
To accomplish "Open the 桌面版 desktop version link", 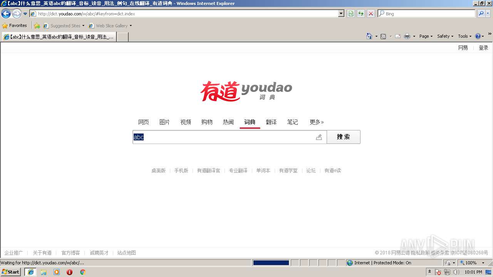I will 158,170.
